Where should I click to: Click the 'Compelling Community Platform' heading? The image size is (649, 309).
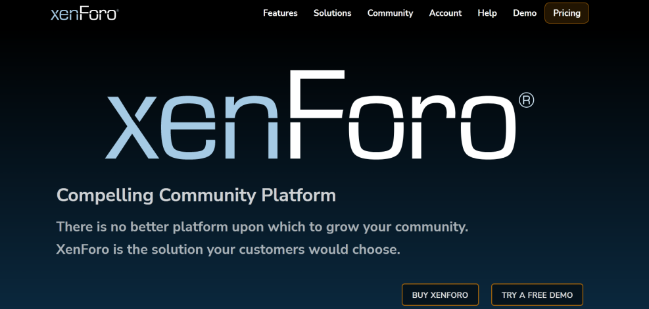[196, 195]
